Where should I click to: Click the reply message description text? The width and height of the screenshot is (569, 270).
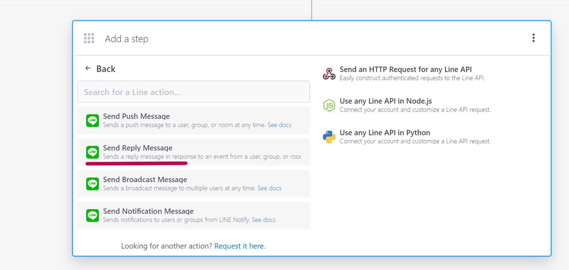point(202,156)
